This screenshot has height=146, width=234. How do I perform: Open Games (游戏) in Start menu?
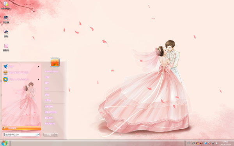47,95
